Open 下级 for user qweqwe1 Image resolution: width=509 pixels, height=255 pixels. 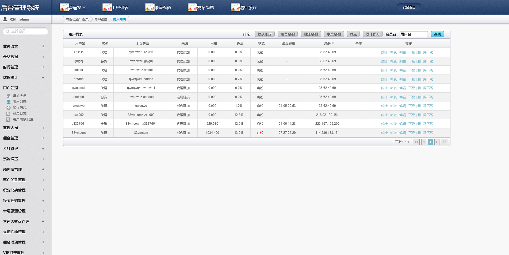click(x=412, y=88)
